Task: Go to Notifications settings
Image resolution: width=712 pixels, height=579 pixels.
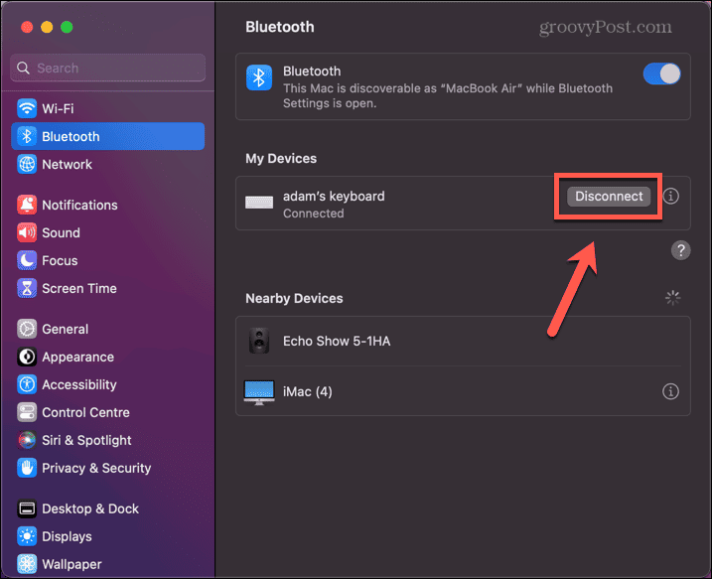Action: point(107,205)
